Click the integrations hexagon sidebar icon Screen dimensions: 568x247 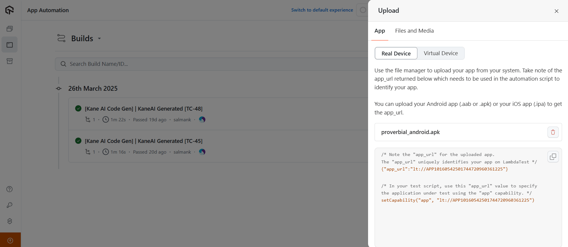point(10,221)
